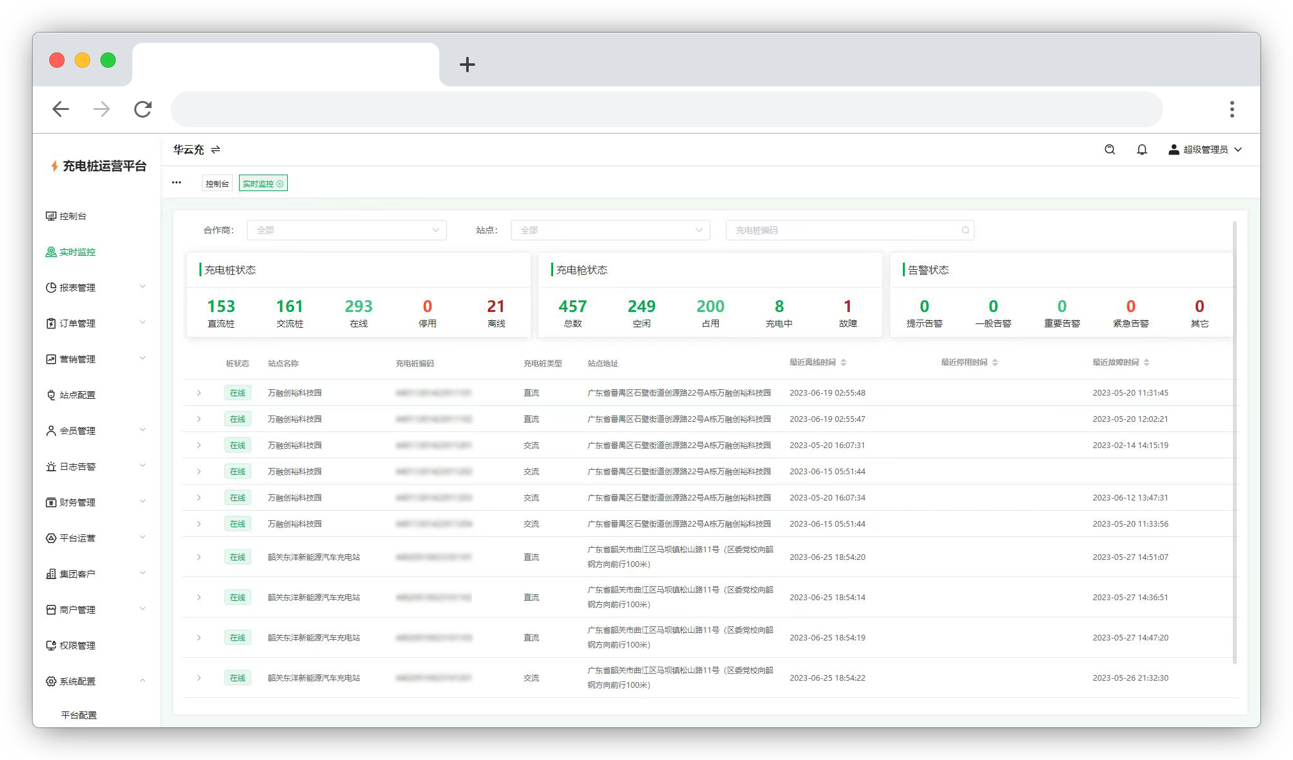Close the 实时监控 tab with its x icon
1293x760 pixels.
(280, 184)
